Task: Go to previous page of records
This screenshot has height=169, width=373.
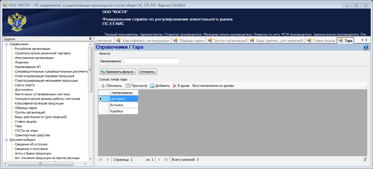Action: click(x=108, y=160)
